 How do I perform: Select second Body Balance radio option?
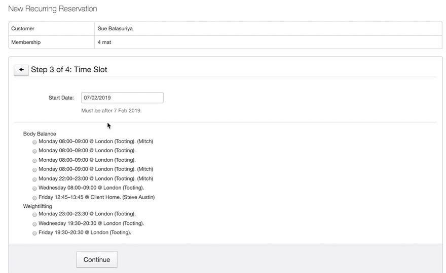click(x=34, y=151)
